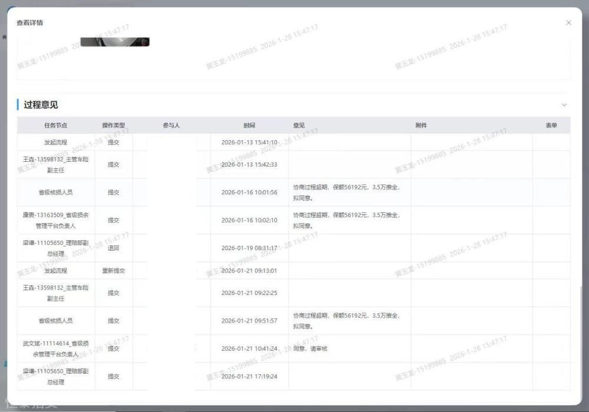Click the 重新提交 operation type cell
This screenshot has width=589, height=412.
pos(113,271)
